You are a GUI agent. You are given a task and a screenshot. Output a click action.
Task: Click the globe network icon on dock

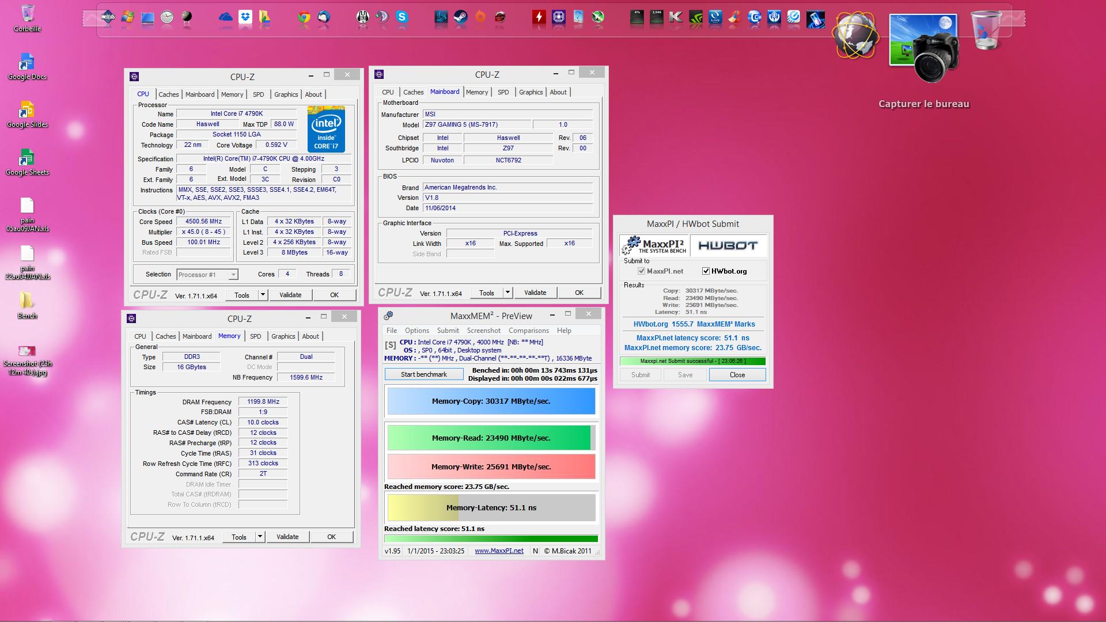click(x=857, y=36)
